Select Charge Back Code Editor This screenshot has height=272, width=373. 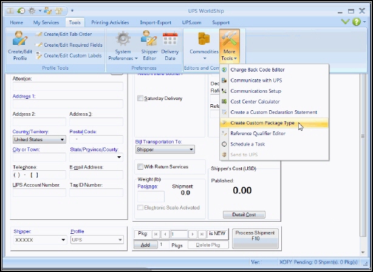point(274,70)
